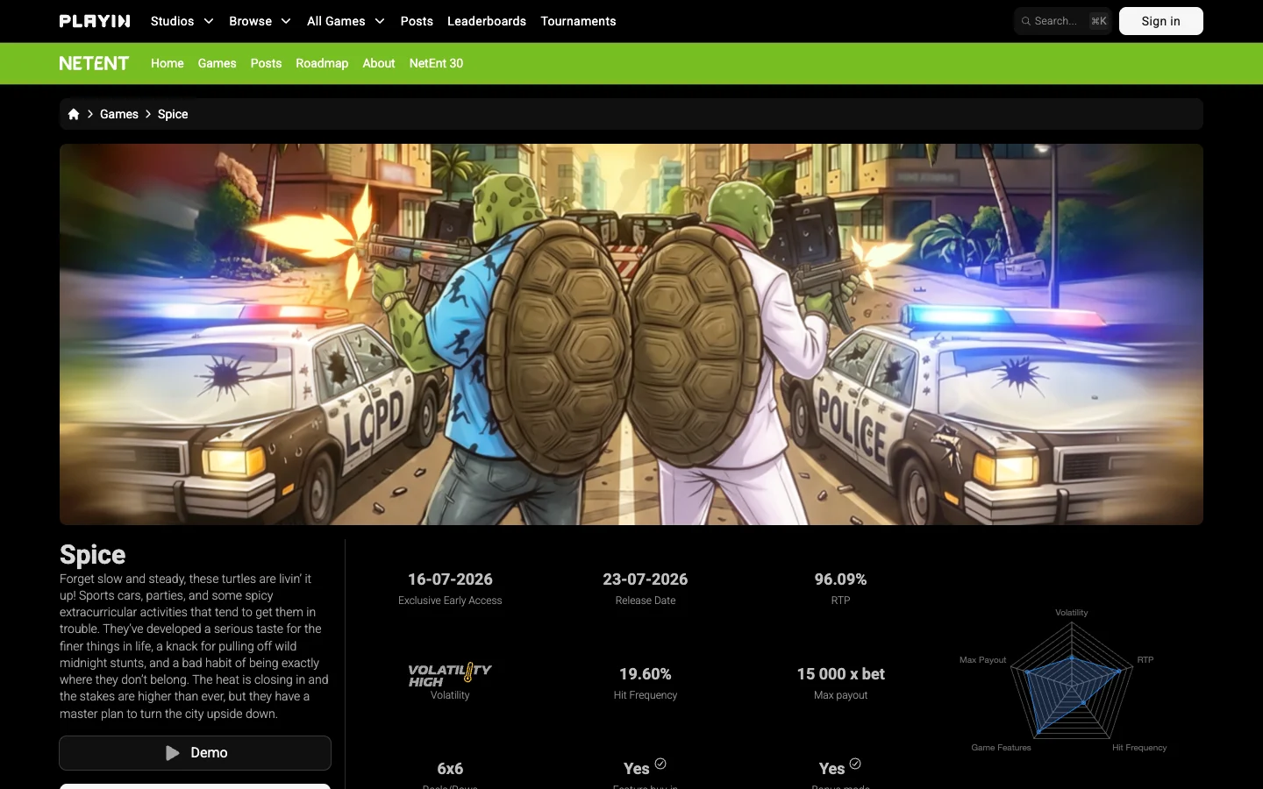Expand the Browse dropdown

[260, 21]
